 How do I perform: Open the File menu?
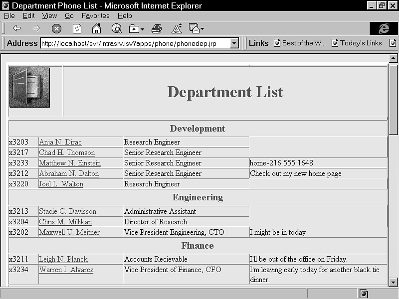9,16
